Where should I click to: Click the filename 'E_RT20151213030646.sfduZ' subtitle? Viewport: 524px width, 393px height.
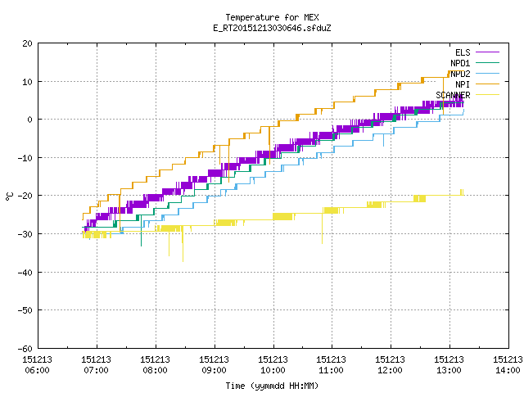point(272,28)
